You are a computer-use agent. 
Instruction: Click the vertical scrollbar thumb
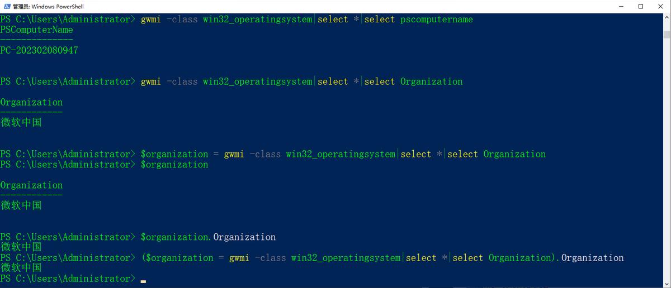pos(667,33)
